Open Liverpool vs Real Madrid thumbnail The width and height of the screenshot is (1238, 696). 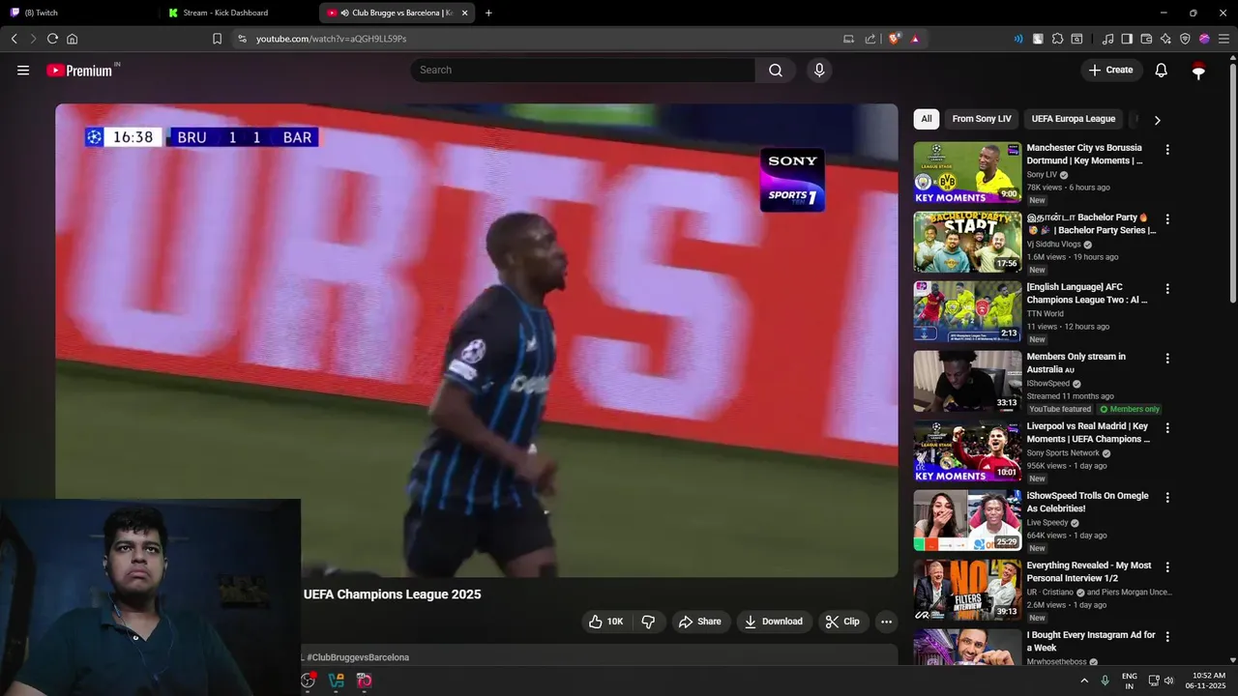coord(967,450)
